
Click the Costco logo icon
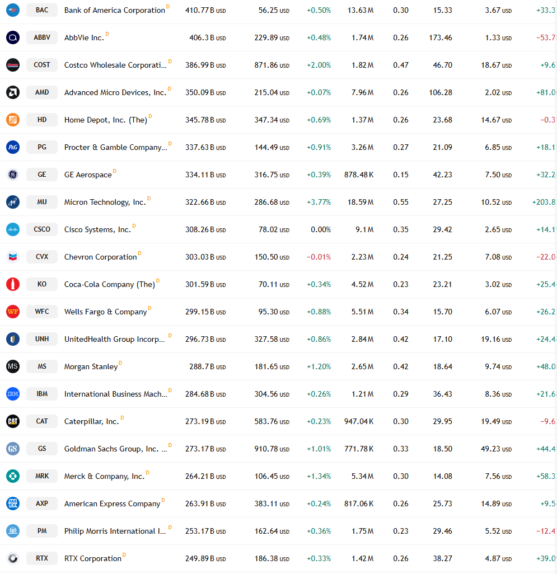pos(13,65)
